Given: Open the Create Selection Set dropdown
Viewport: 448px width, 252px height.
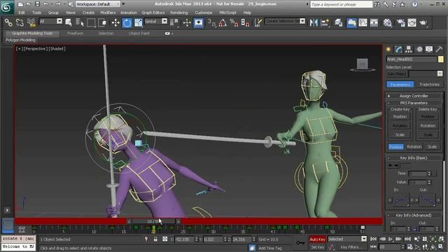Looking at the screenshot, I should (302, 21).
